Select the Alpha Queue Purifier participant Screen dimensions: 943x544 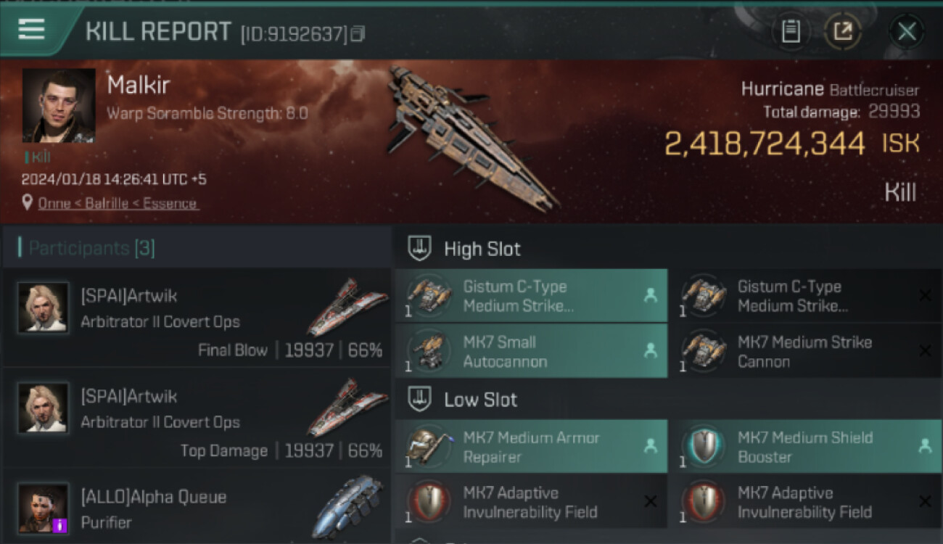pos(197,507)
